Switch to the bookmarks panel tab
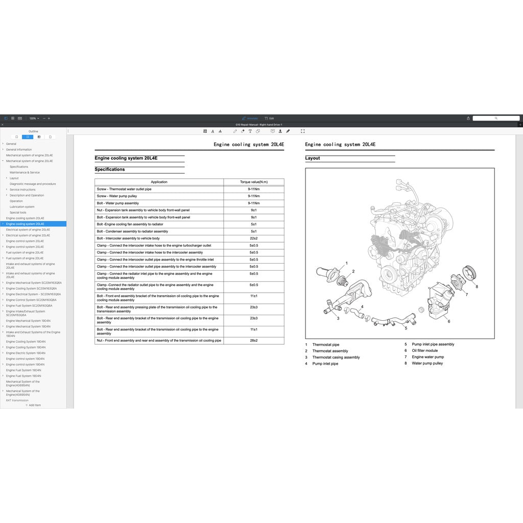The image size is (523, 523). click(16, 136)
